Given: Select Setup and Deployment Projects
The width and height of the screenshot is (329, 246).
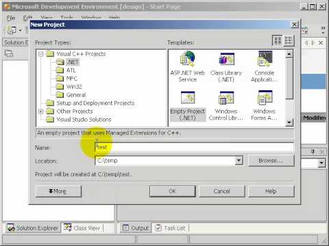Looking at the screenshot, I should [95, 103].
